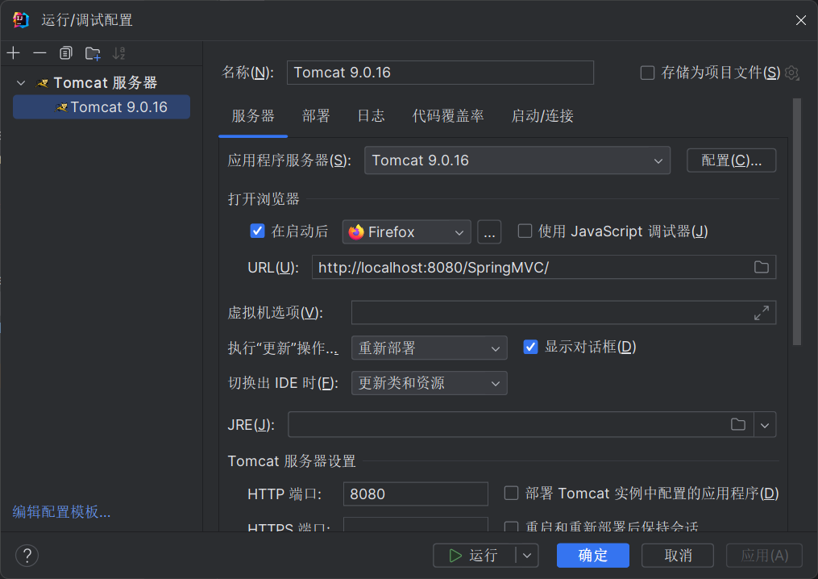Open the Firefox browser dropdown
The height and width of the screenshot is (579, 818).
pos(406,231)
